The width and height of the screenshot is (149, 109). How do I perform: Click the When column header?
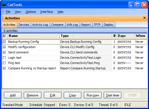pyautogui.click(x=141, y=36)
